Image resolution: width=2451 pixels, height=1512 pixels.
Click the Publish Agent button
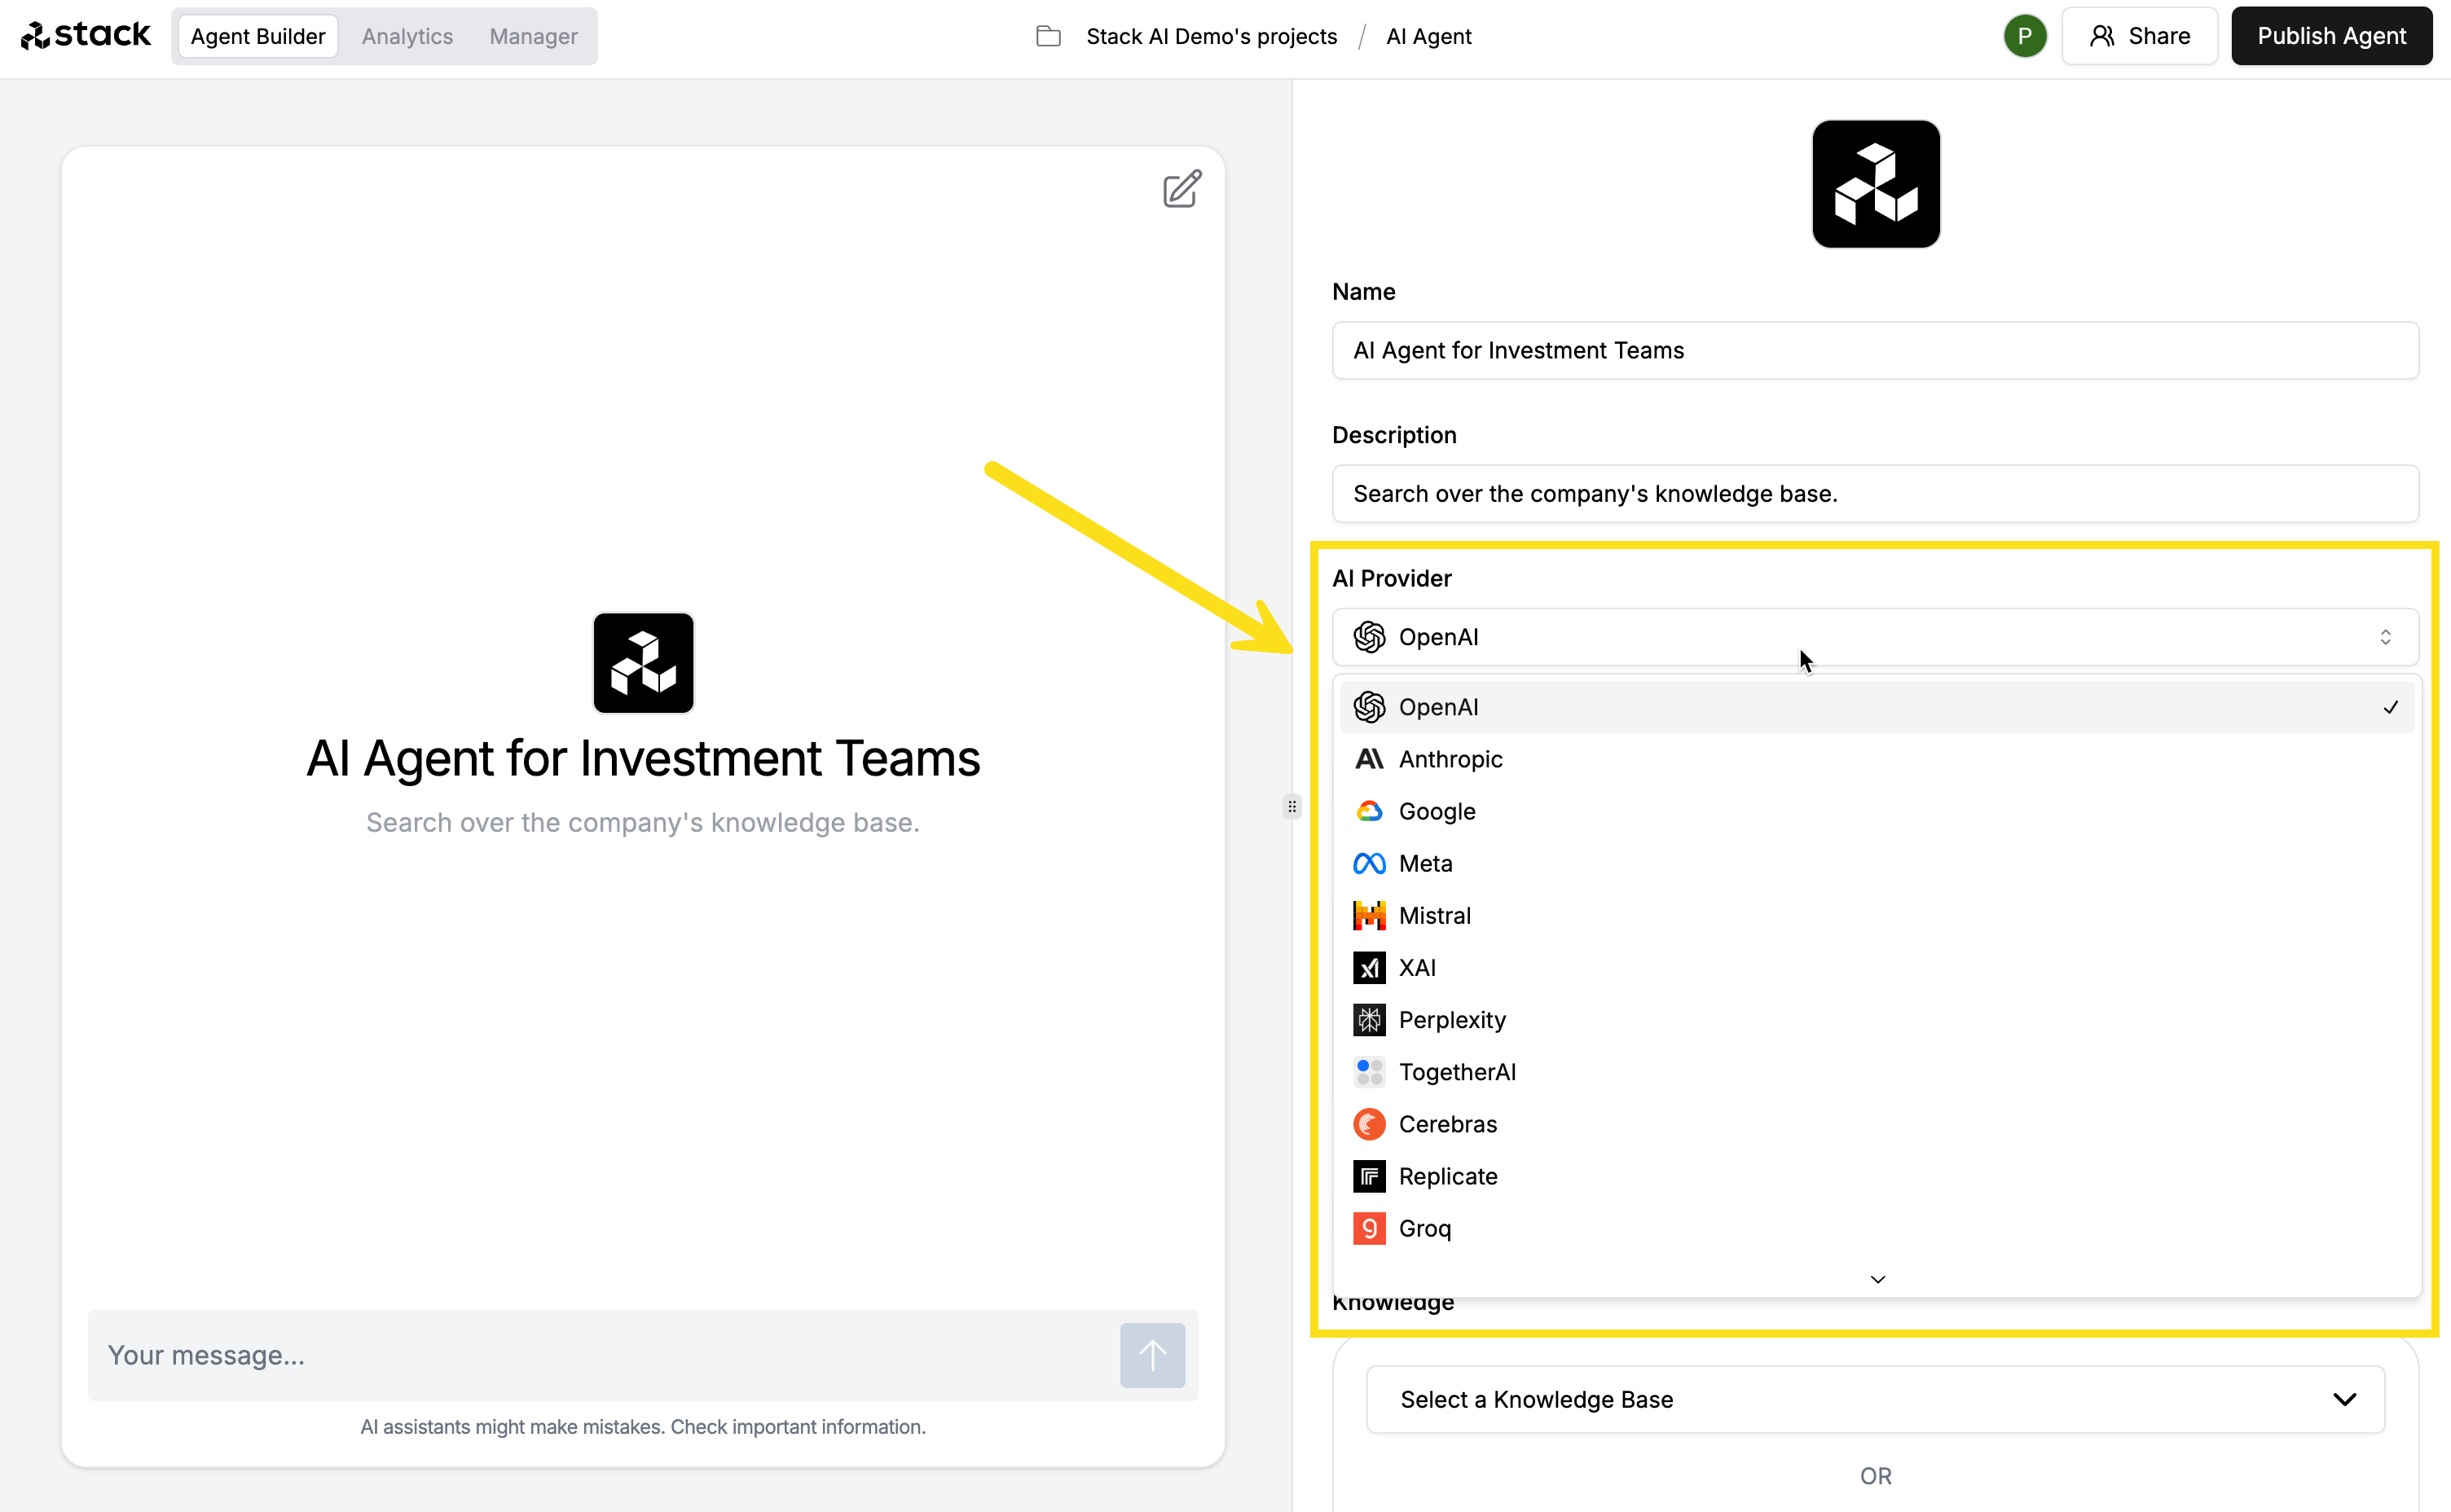pos(2331,36)
